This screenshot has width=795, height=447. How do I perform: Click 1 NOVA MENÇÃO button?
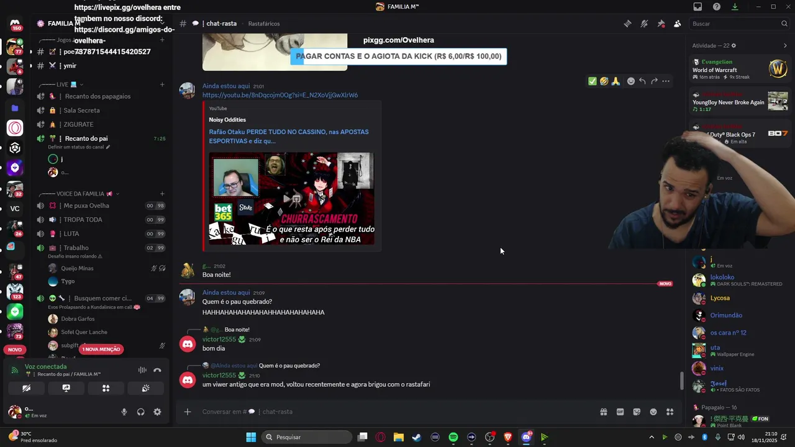(x=101, y=350)
